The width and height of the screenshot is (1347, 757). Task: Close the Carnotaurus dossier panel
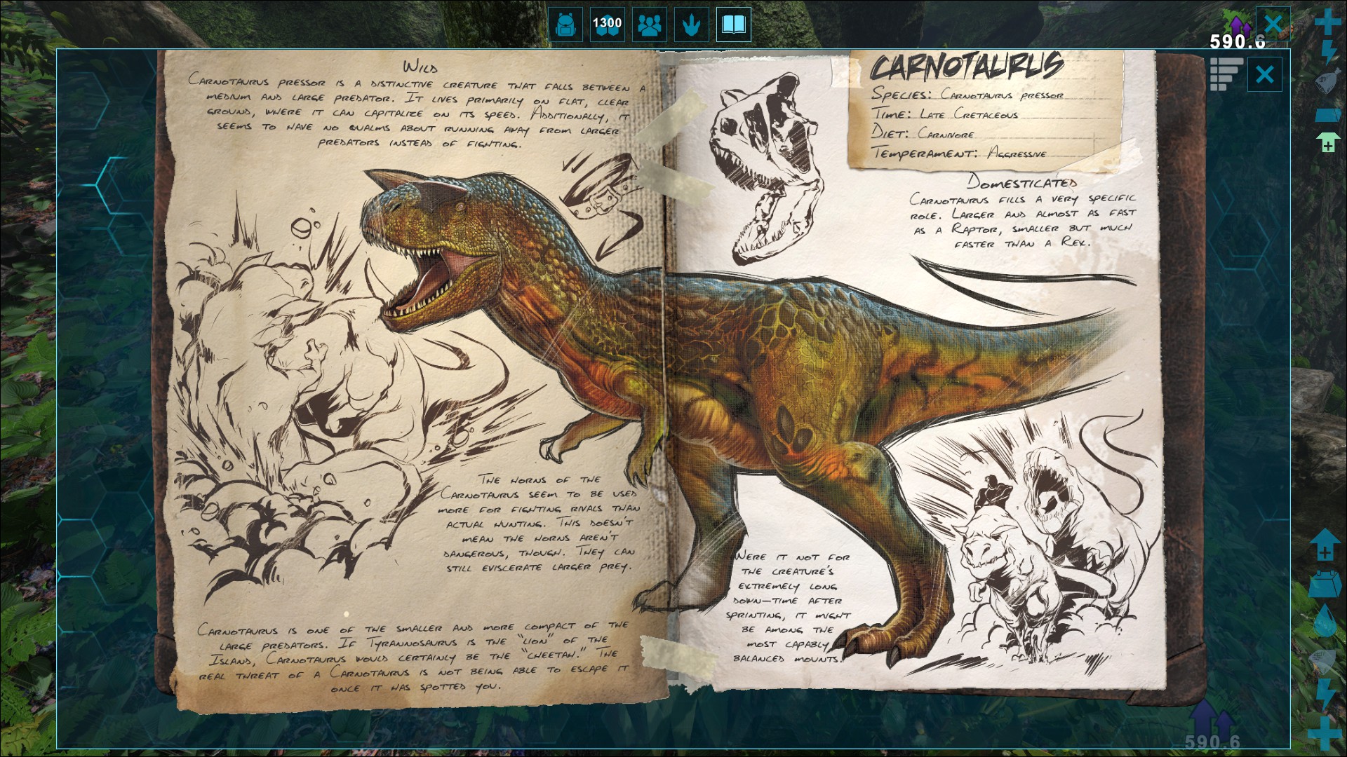(1264, 74)
